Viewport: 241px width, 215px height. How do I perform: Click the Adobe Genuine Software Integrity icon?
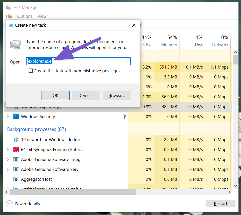pyautogui.click(x=16, y=159)
